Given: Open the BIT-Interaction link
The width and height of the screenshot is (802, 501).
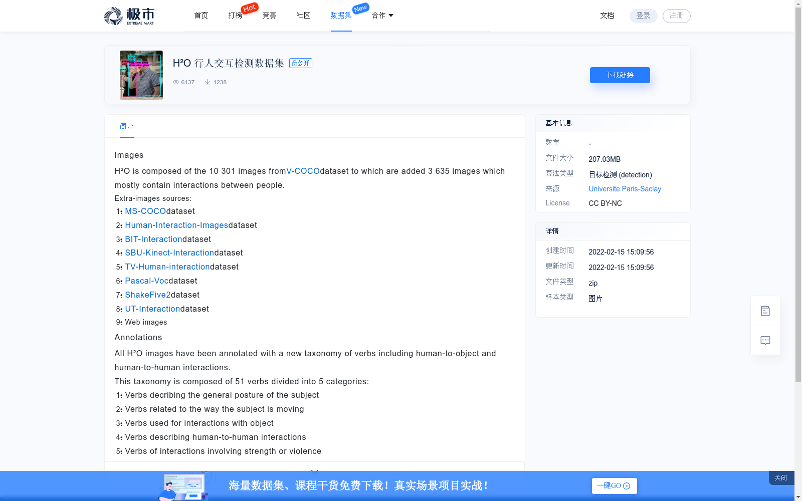Looking at the screenshot, I should (153, 239).
